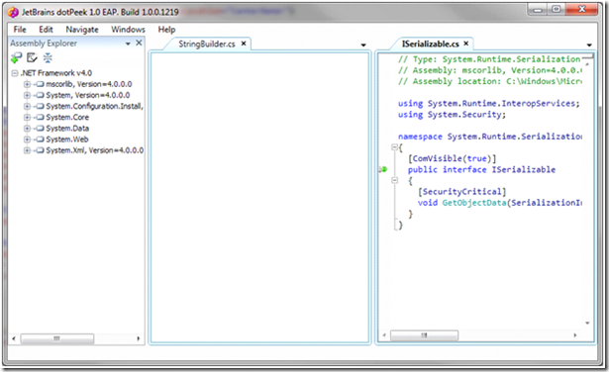Select the System.Data assembly icon
Viewport: 609px width, 372px height.
pos(40,129)
